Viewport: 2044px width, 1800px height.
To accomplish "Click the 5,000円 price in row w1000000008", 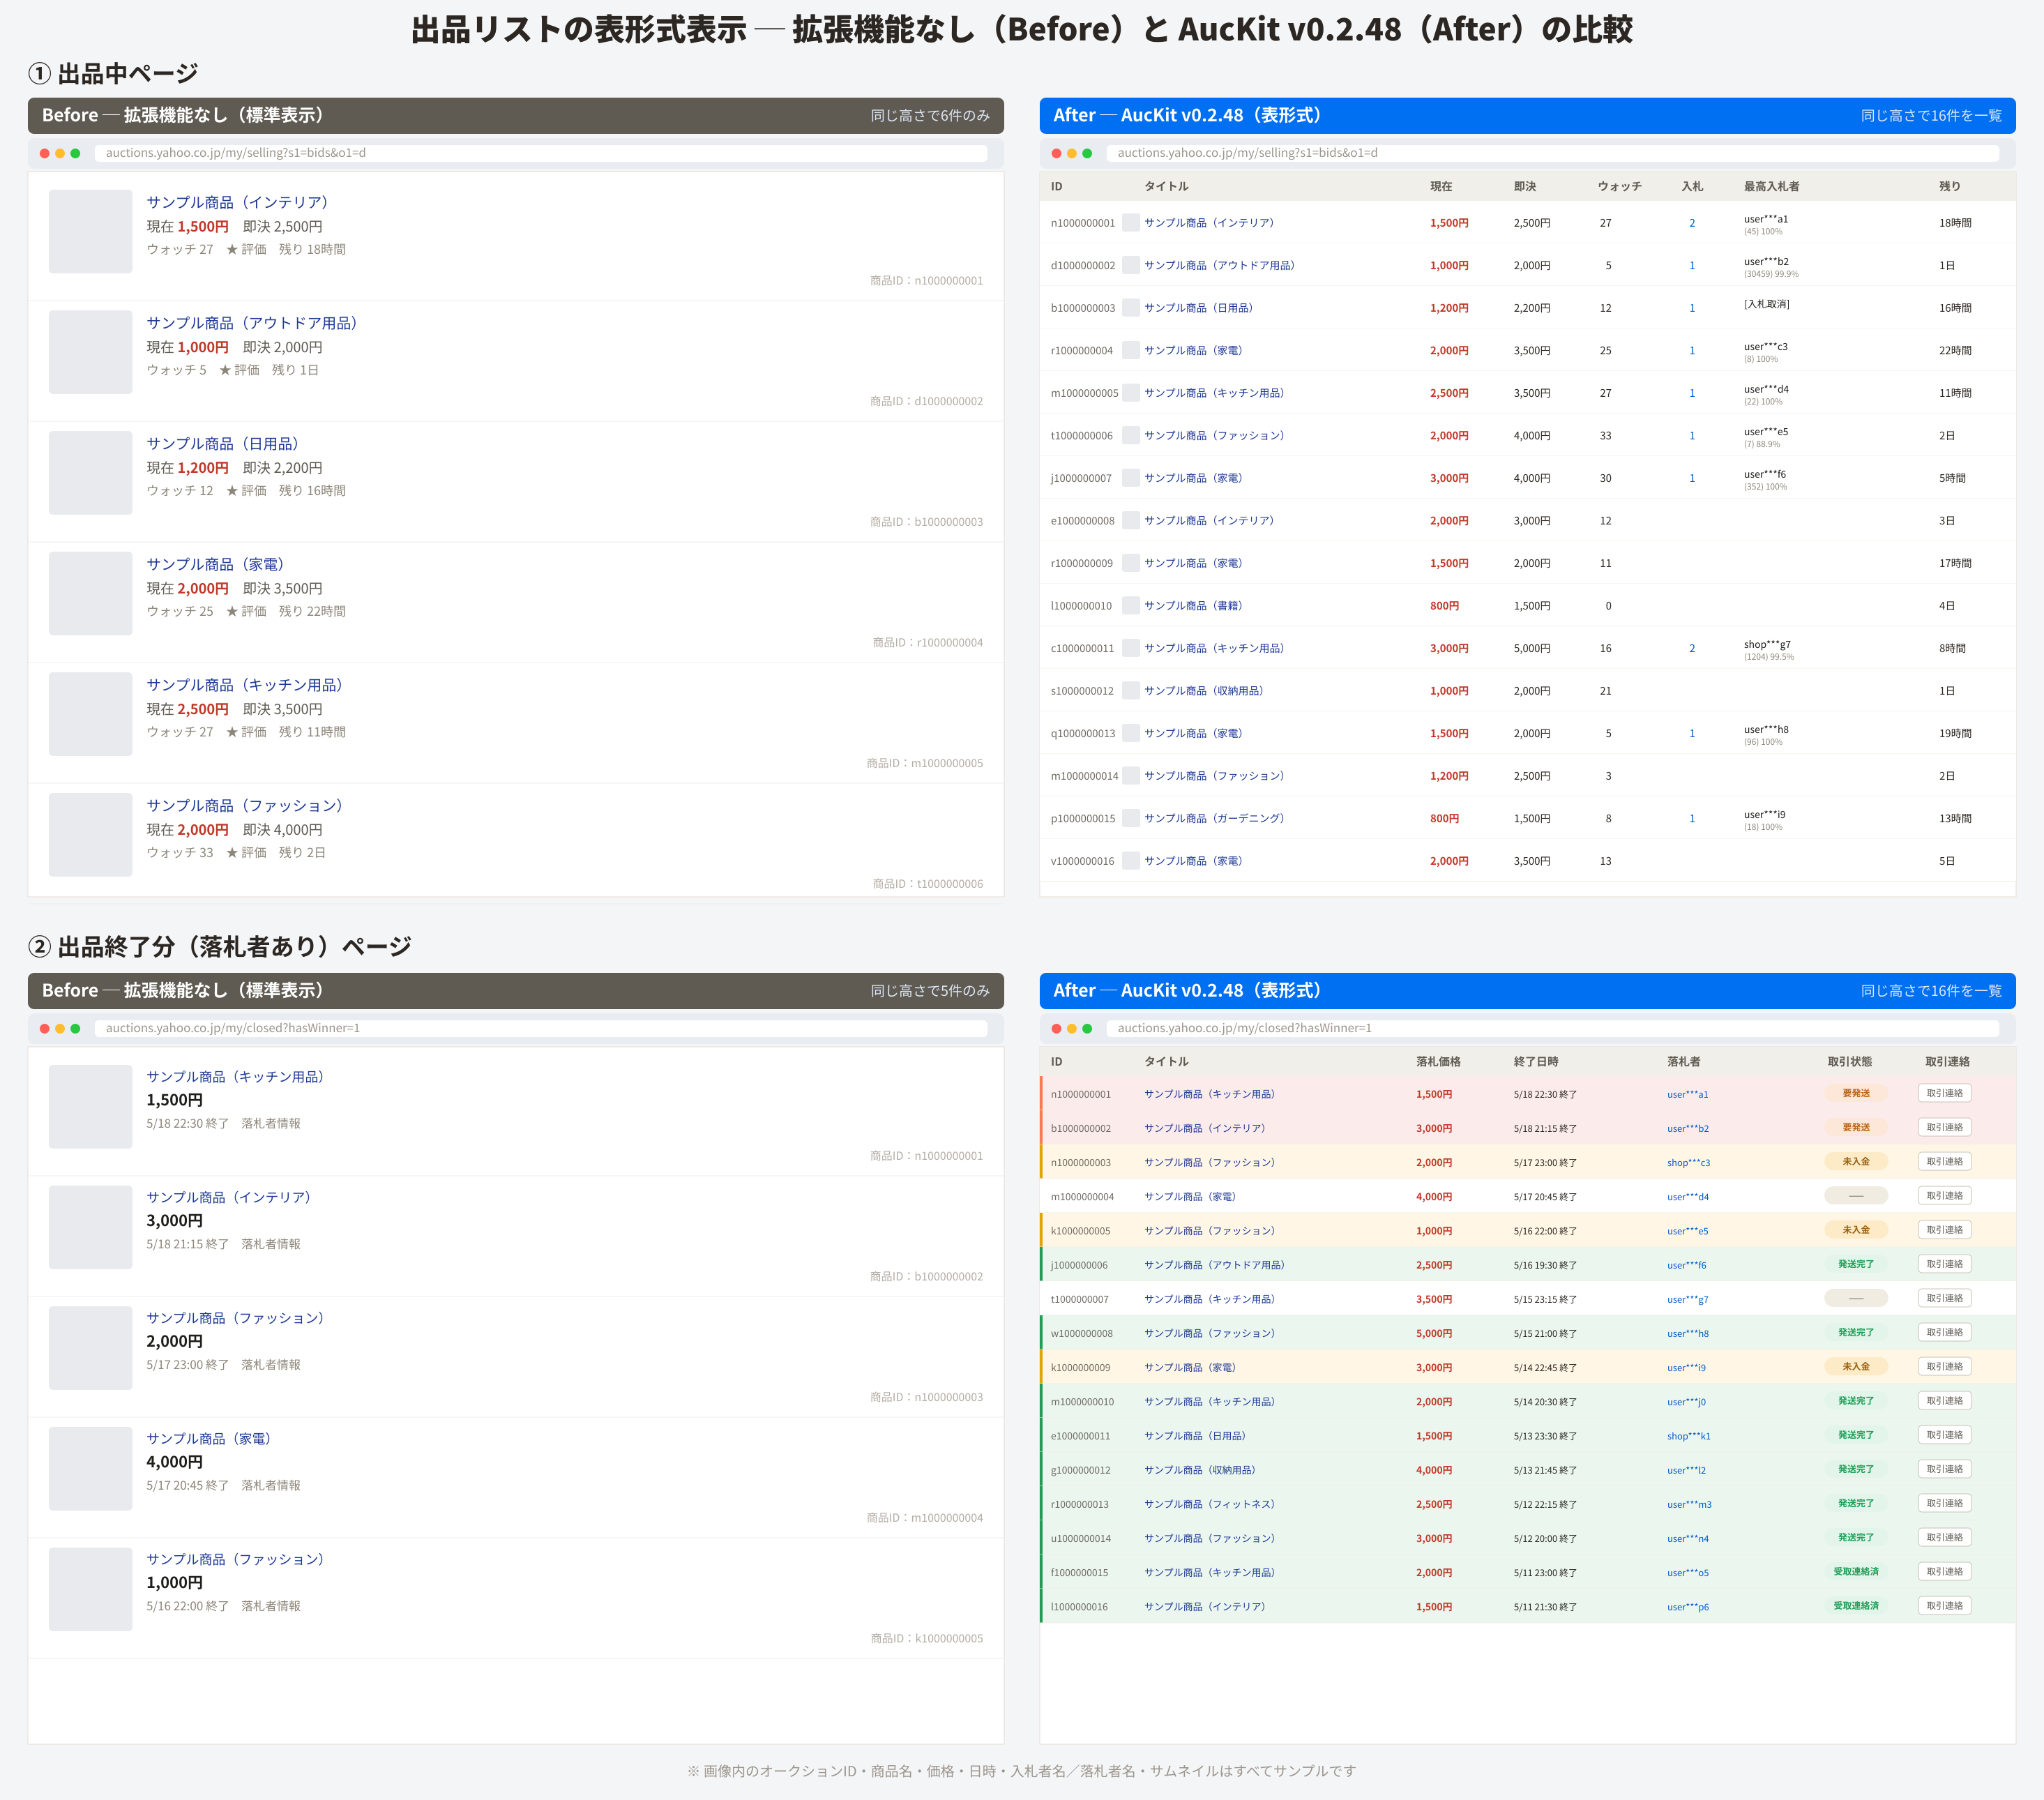I will pos(1434,1334).
